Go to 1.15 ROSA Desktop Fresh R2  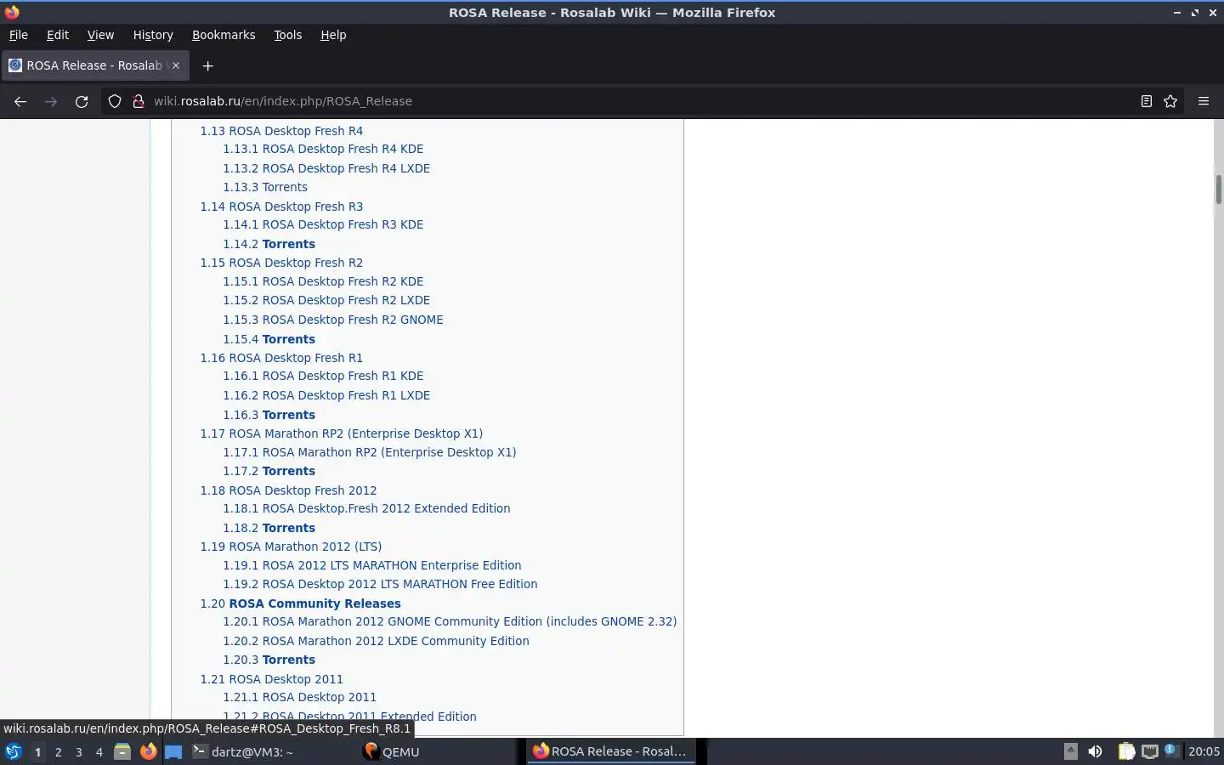[281, 263]
